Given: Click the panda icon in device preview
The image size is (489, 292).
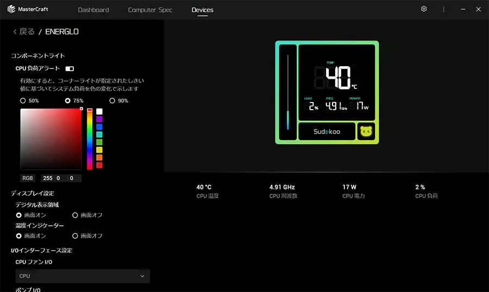Looking at the screenshot, I should pyautogui.click(x=366, y=131).
